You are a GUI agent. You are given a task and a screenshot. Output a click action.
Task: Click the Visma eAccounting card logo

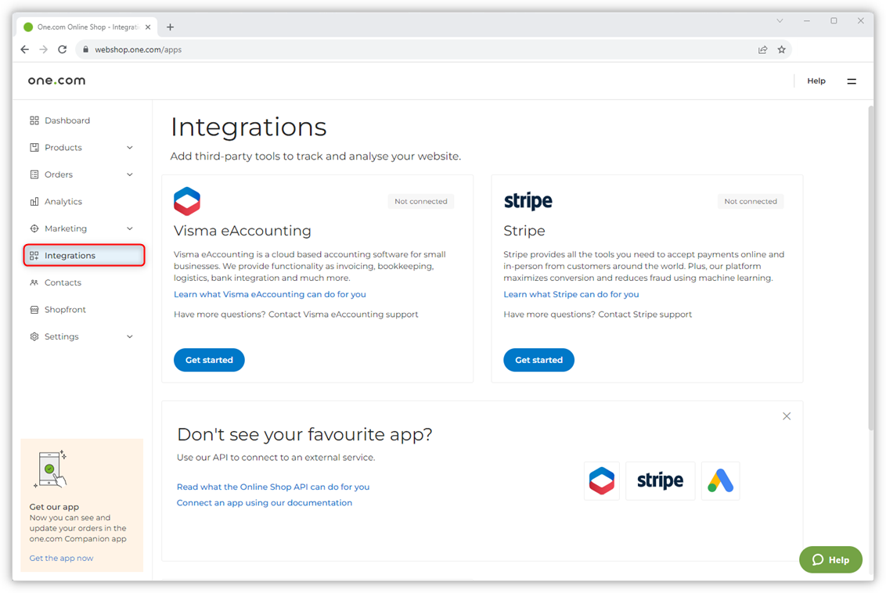(187, 201)
